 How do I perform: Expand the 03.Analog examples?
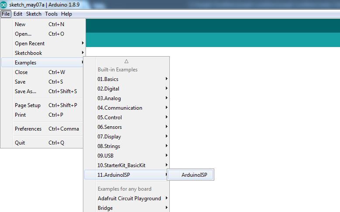(x=127, y=98)
